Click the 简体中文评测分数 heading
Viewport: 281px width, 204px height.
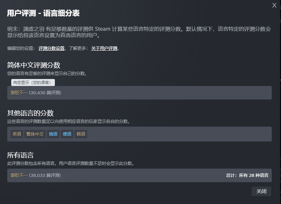tap(34, 65)
